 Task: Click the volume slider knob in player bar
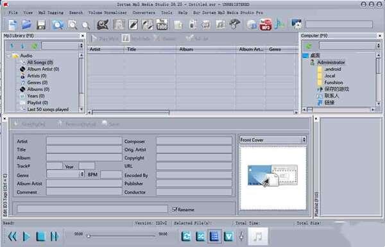pos(241,236)
